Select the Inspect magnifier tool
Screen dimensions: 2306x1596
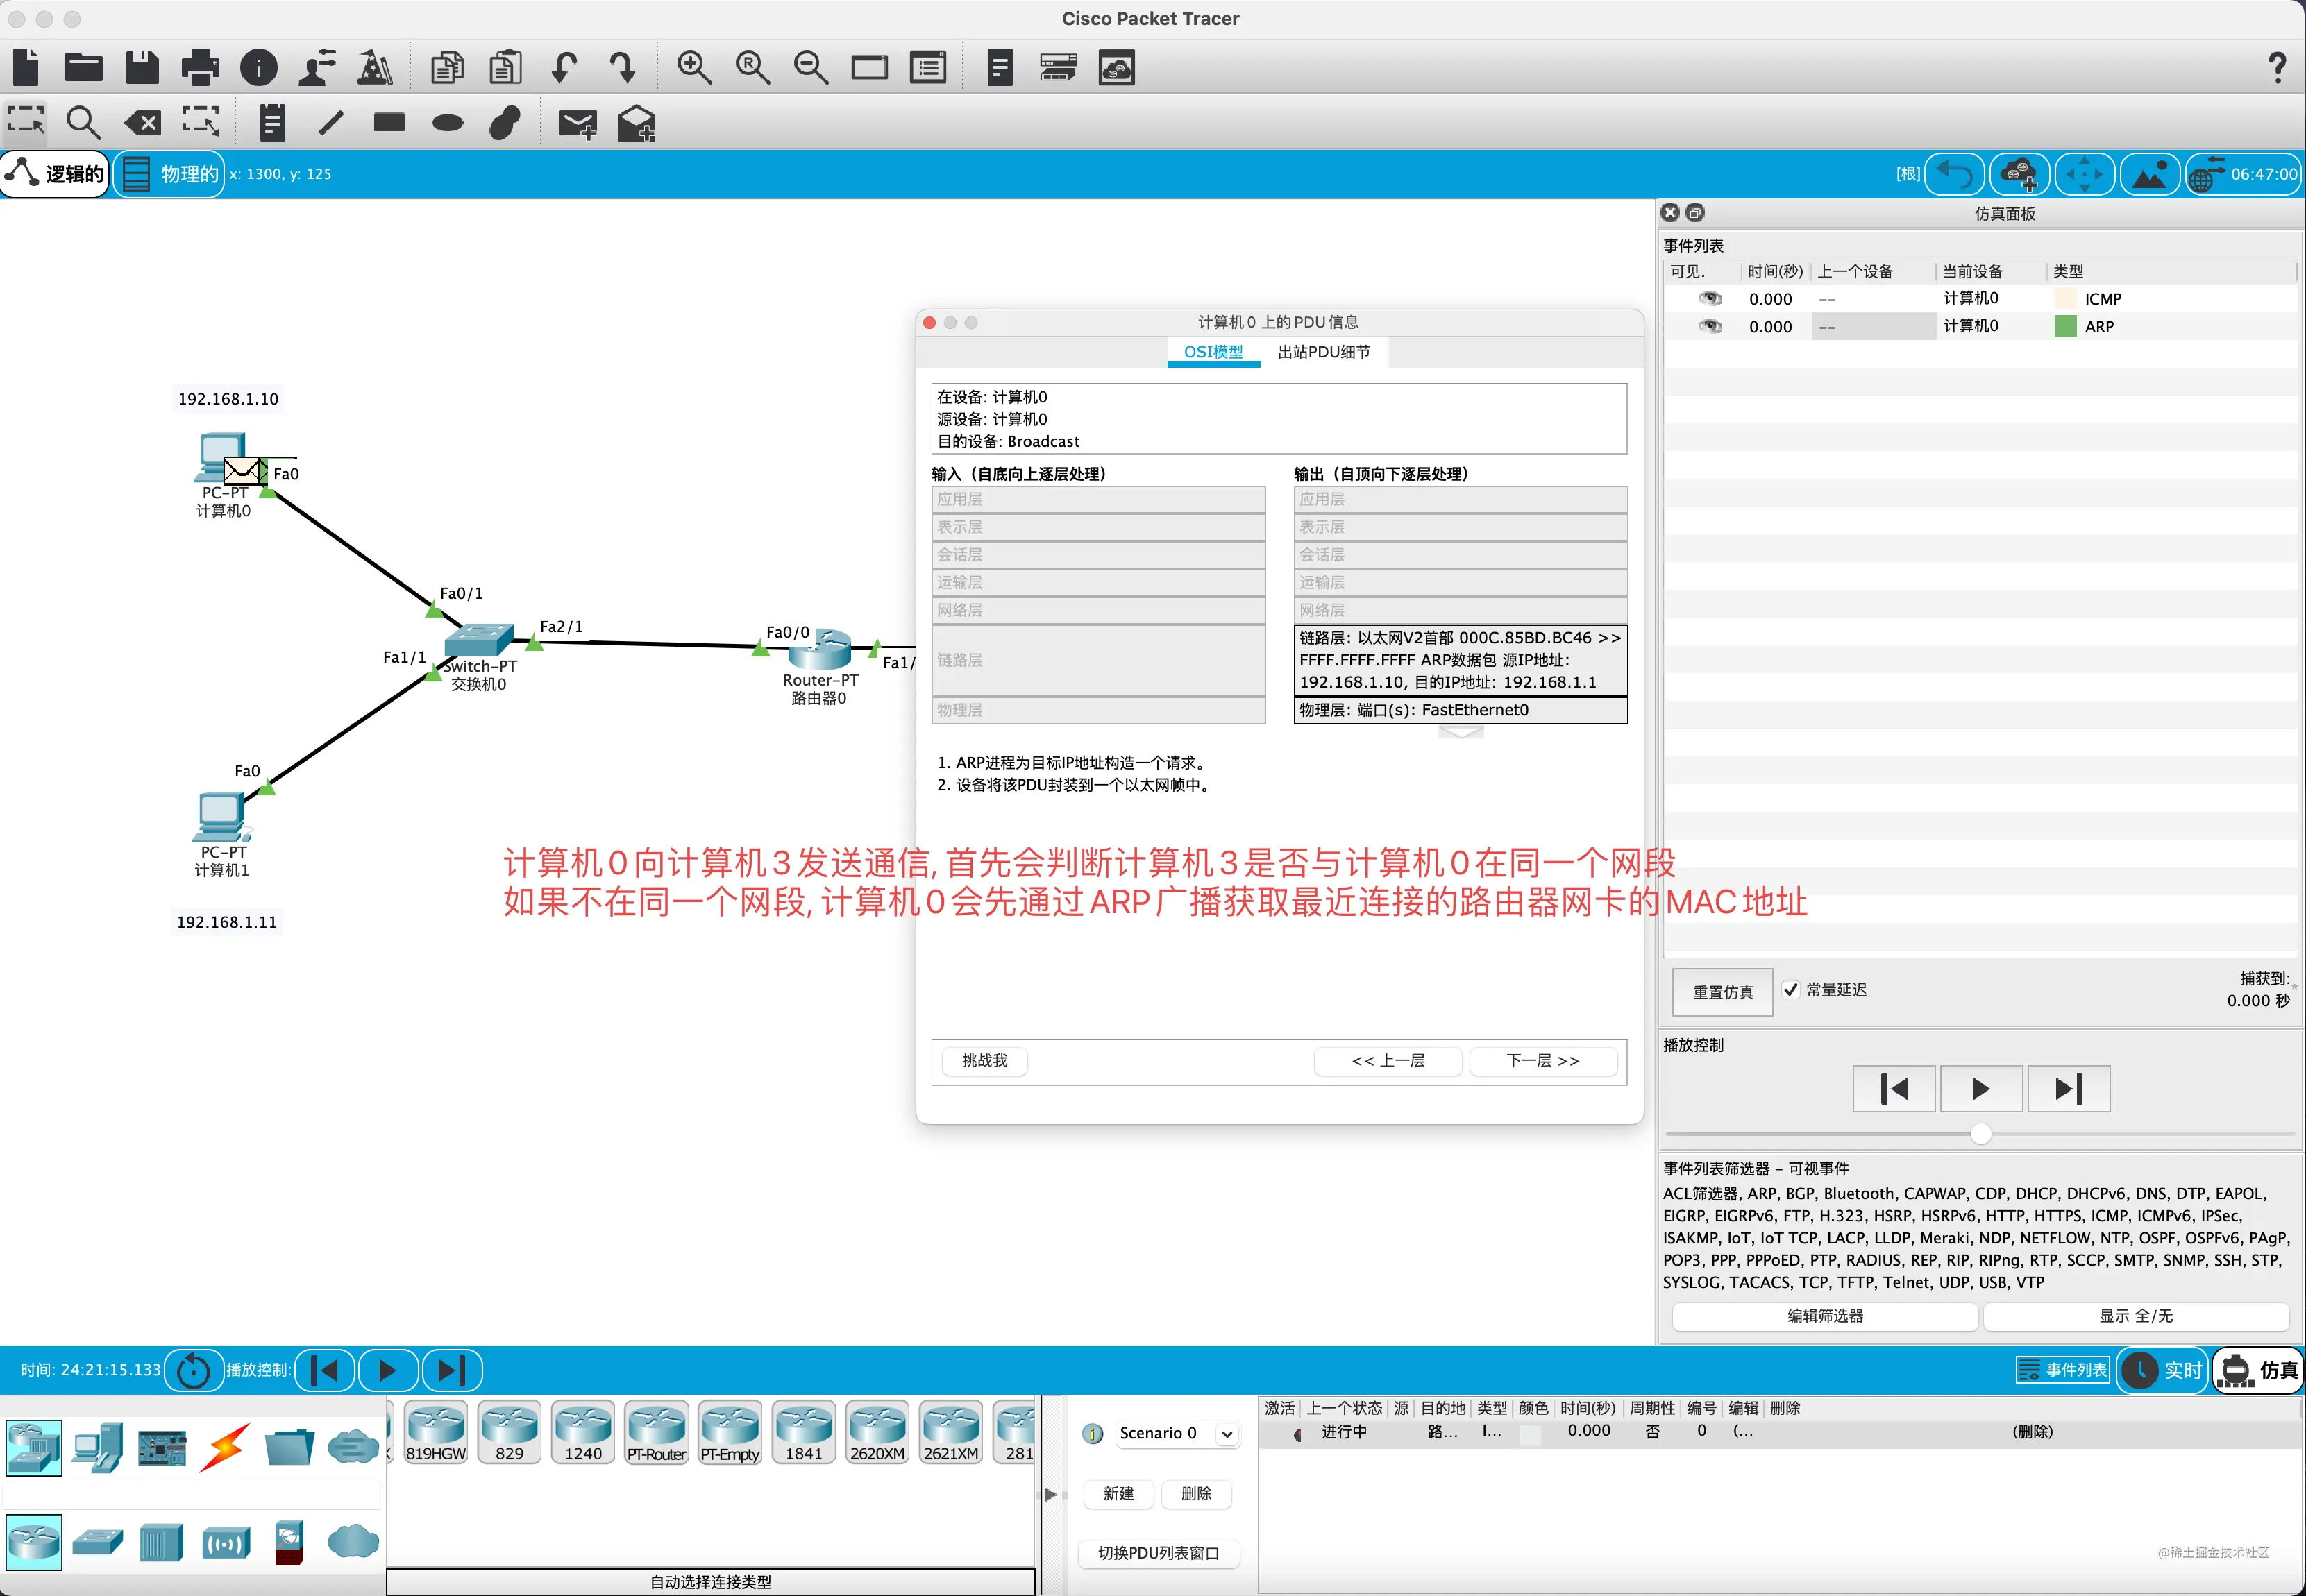click(x=83, y=123)
